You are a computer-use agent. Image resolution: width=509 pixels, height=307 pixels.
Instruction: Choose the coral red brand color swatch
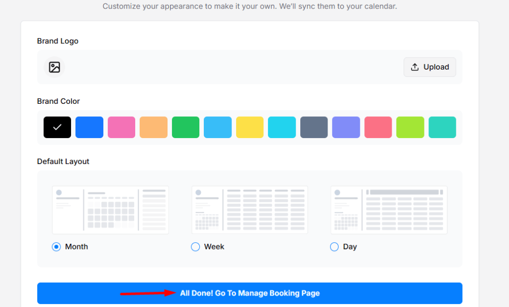click(x=378, y=127)
